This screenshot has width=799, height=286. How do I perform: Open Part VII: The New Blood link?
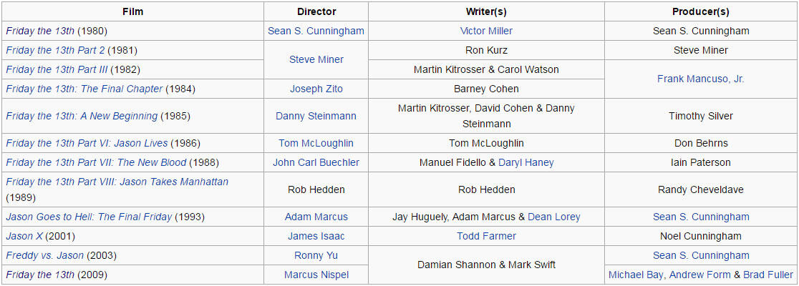pyautogui.click(x=97, y=163)
